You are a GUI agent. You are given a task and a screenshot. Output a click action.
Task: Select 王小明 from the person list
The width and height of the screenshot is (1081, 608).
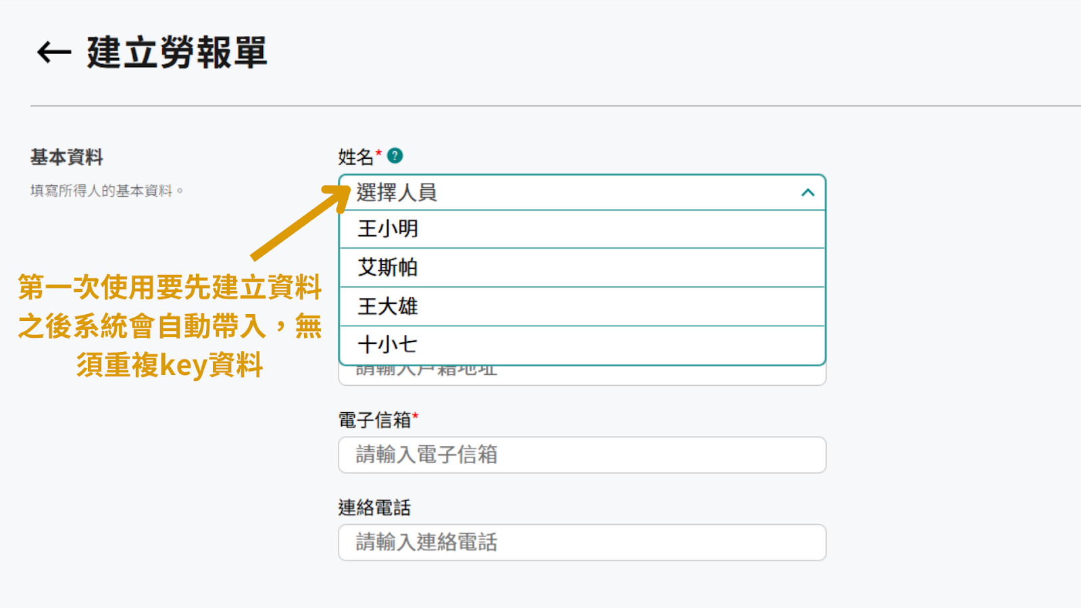[582, 229]
